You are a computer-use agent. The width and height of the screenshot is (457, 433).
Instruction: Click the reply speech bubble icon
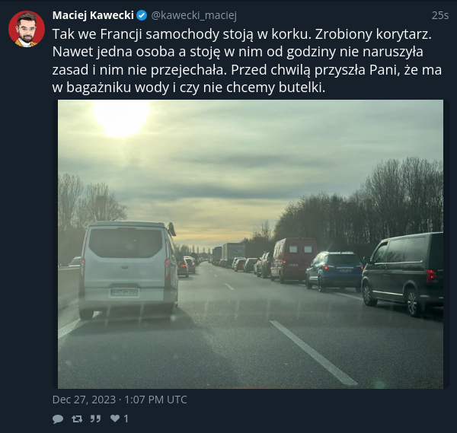tap(58, 419)
